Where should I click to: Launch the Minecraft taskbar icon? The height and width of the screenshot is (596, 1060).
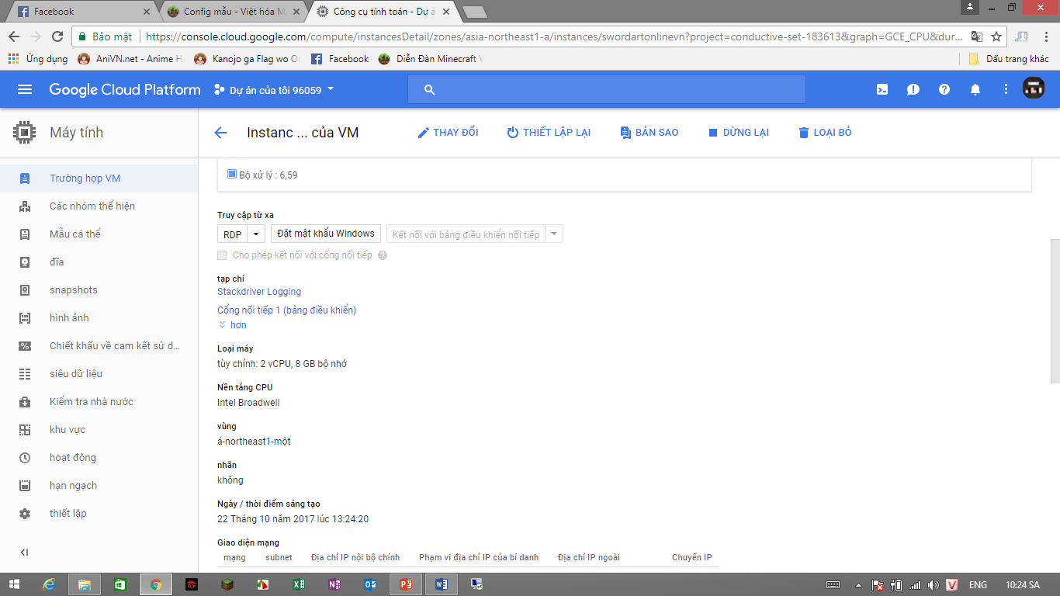[227, 584]
